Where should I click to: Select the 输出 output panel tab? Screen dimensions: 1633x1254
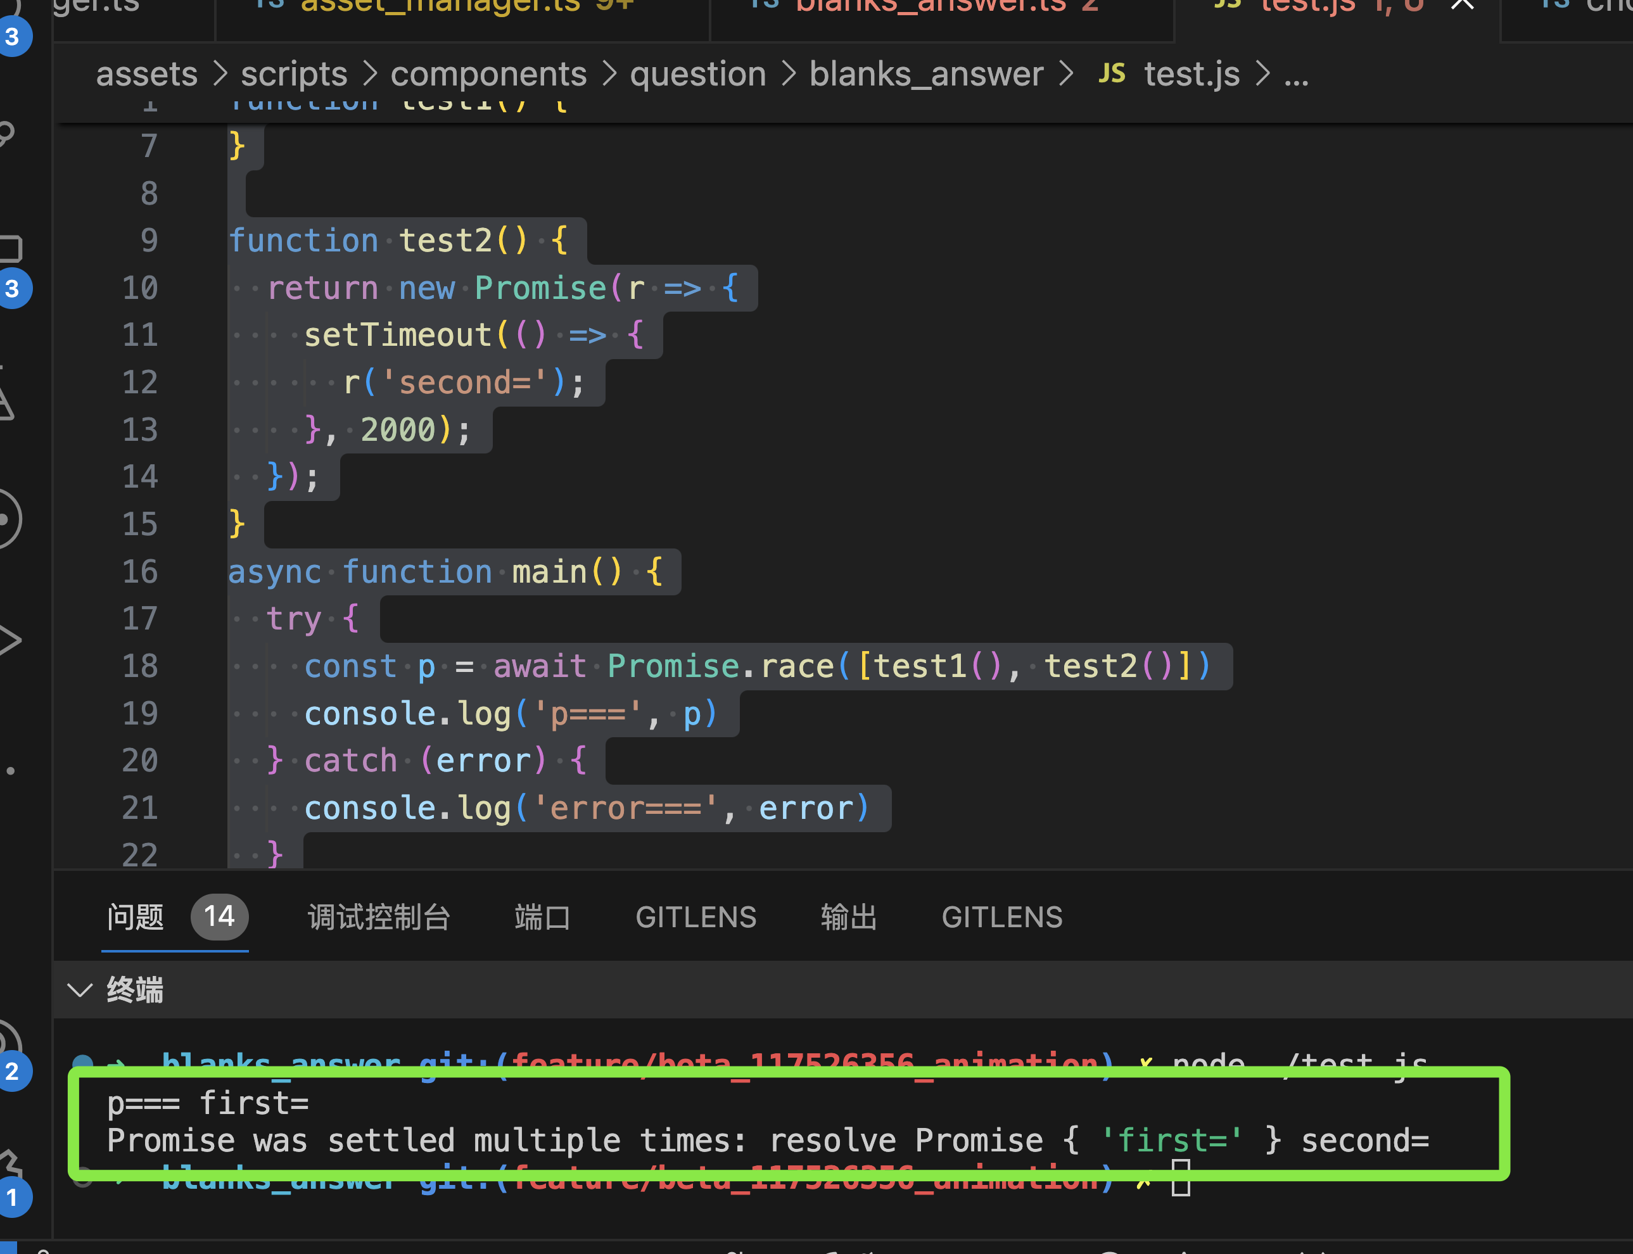849,916
